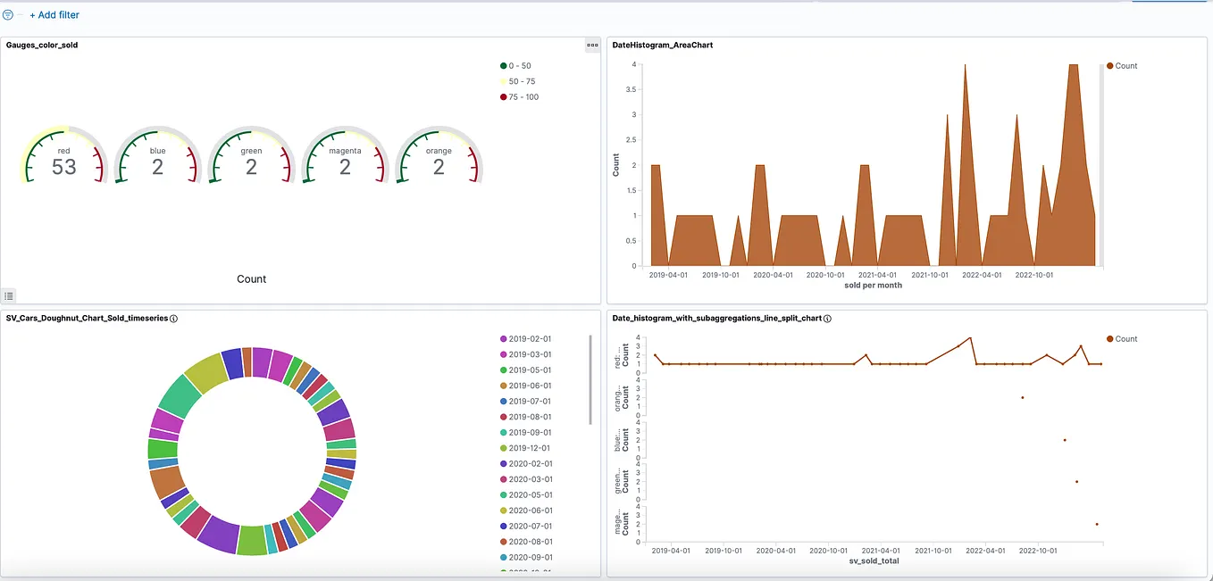
Task: Click the info icon on the line split chart title
Action: pyautogui.click(x=825, y=318)
